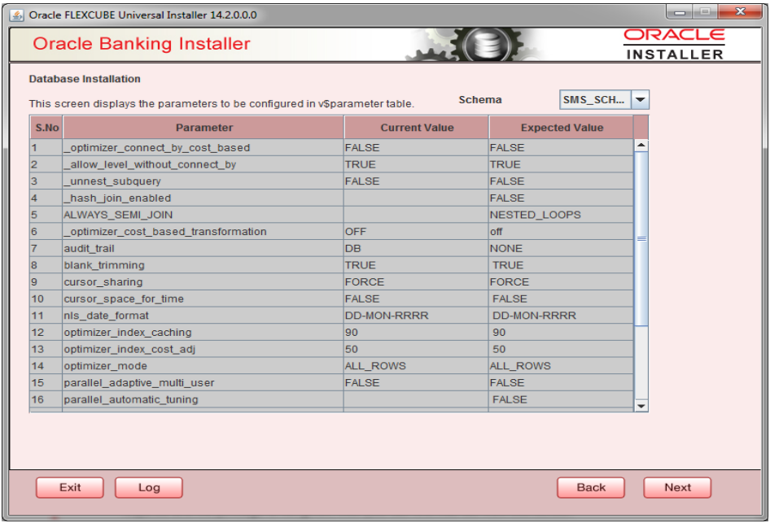
Task: Click empty current value for _hash_join_enabled
Action: (416, 198)
